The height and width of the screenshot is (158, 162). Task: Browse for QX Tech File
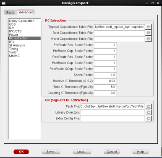149,106
